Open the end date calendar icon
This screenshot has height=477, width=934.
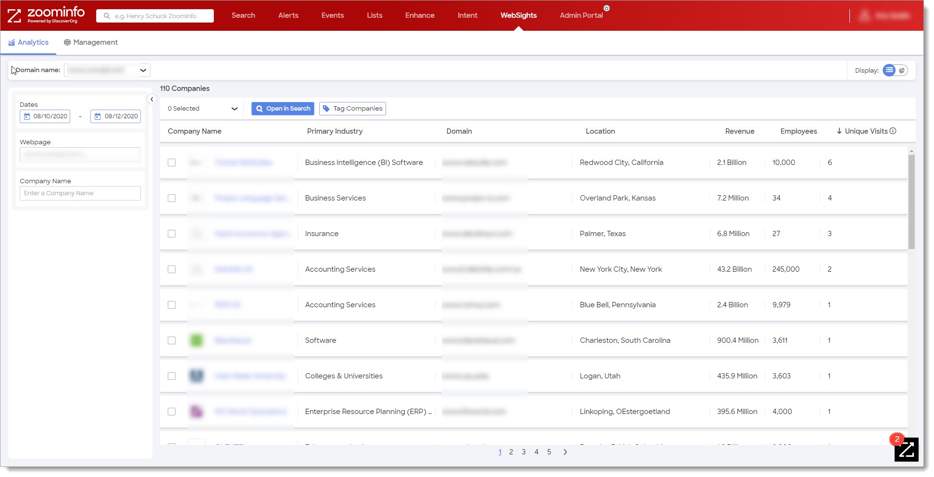98,116
